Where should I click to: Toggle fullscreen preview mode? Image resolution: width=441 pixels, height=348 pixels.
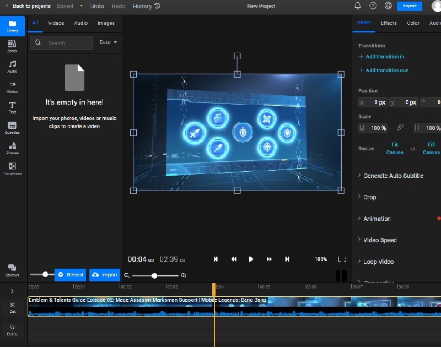[x=342, y=259]
